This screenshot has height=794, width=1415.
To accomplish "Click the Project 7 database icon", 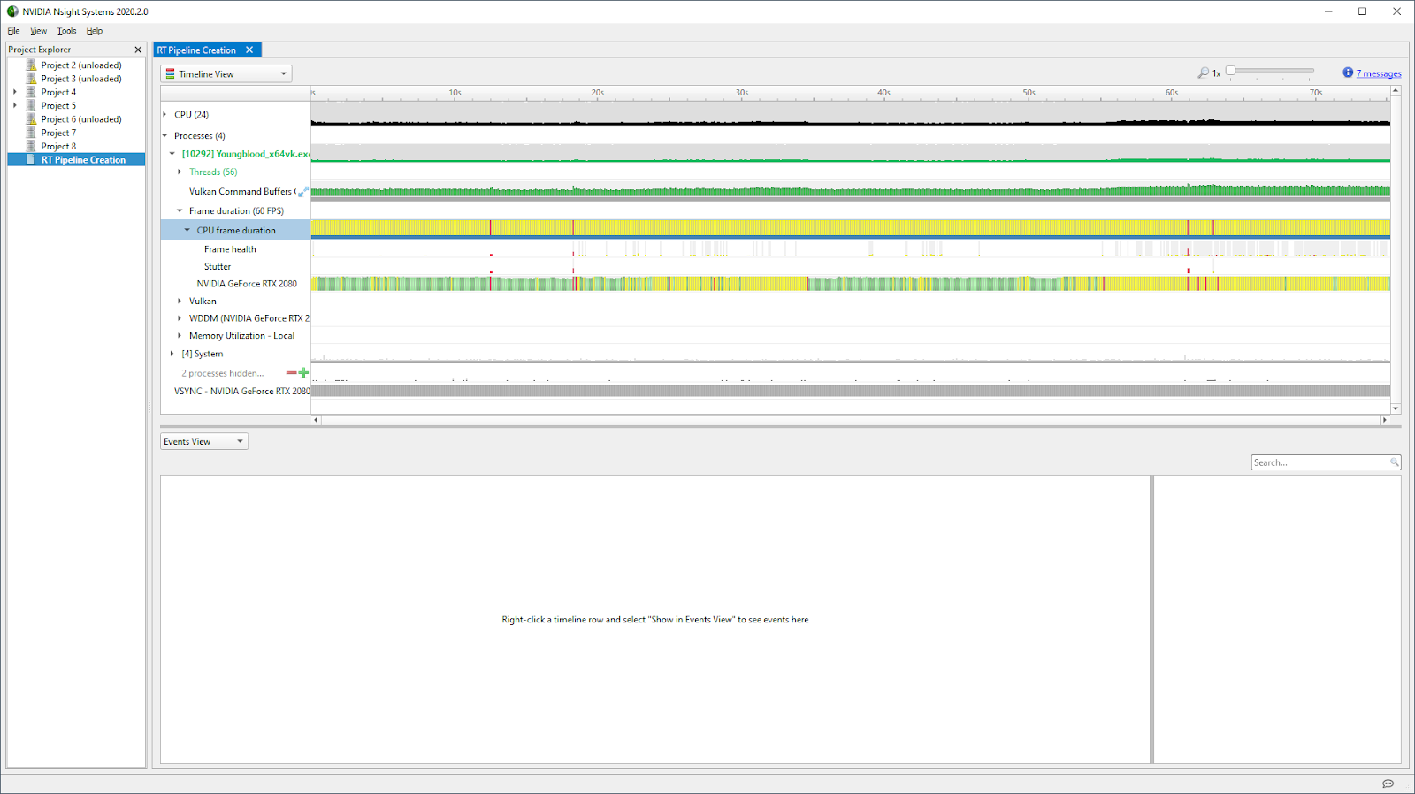I will (31, 133).
